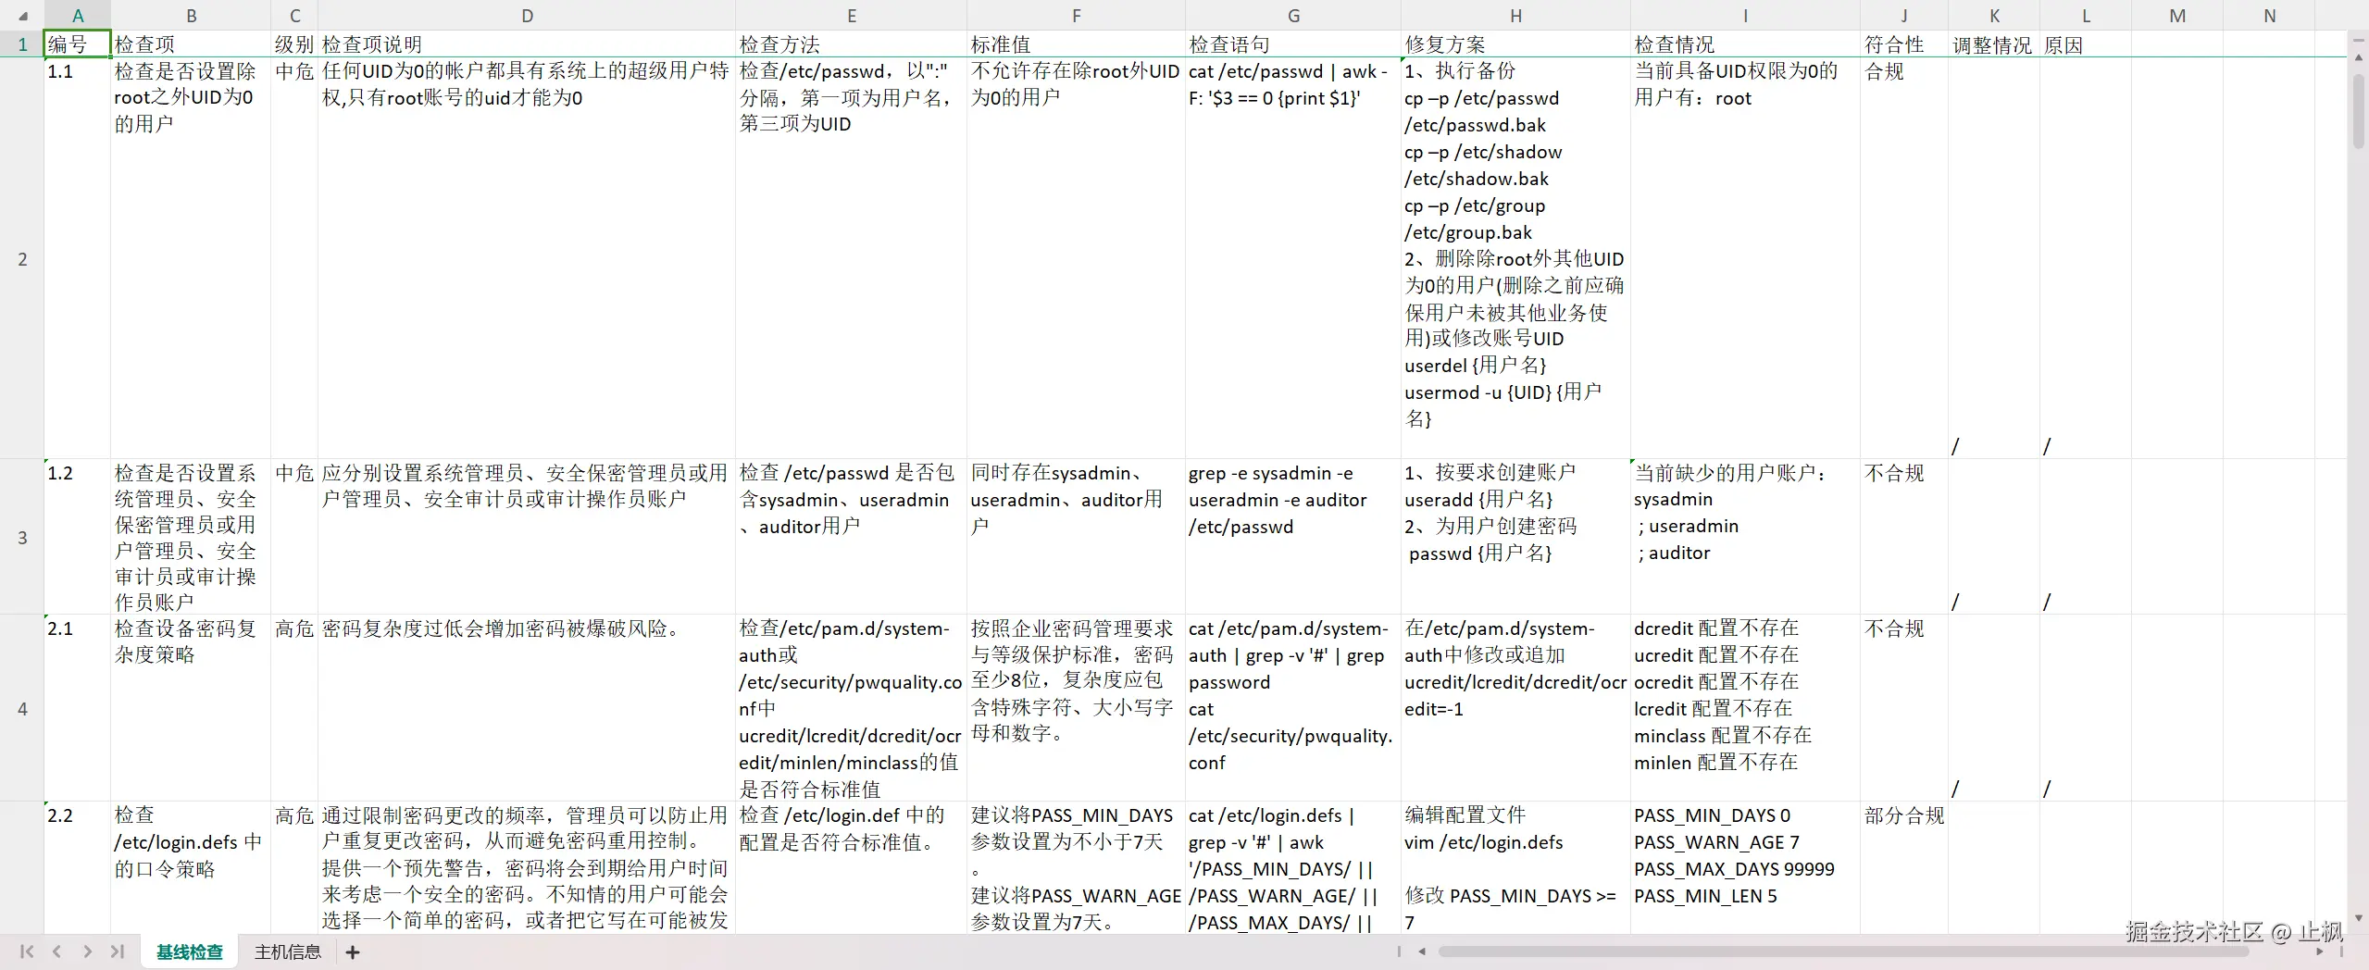Viewport: 2369px width, 970px height.
Task: Click the select-all corner triangle
Action: 22,16
